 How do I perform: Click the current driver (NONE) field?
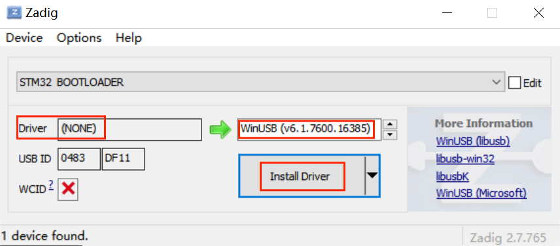point(130,130)
